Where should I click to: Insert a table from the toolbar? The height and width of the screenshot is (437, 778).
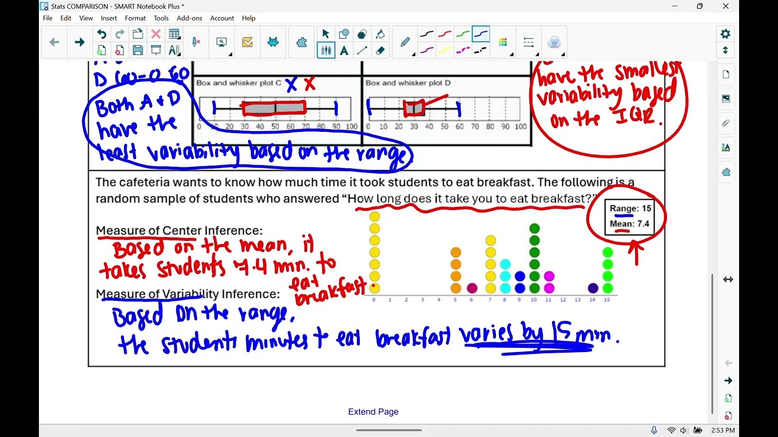point(174,34)
